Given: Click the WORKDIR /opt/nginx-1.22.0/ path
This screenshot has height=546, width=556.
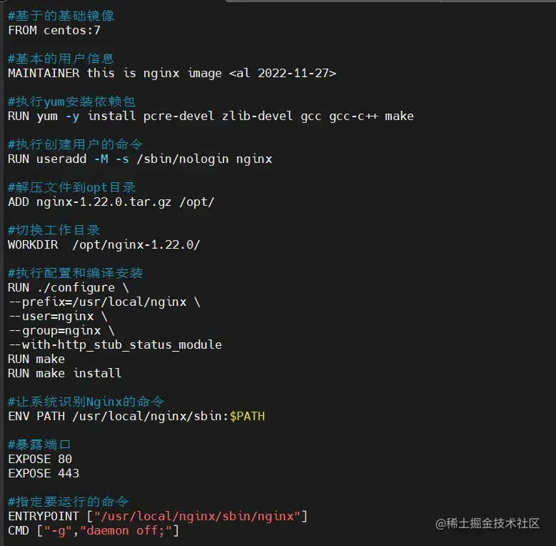Looking at the screenshot, I should [x=136, y=245].
